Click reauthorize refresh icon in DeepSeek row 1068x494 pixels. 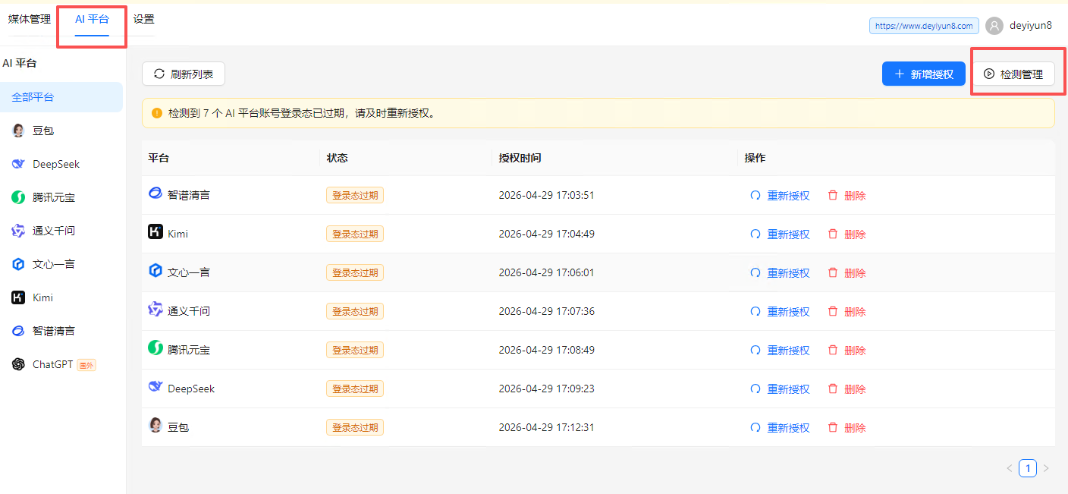click(x=755, y=389)
